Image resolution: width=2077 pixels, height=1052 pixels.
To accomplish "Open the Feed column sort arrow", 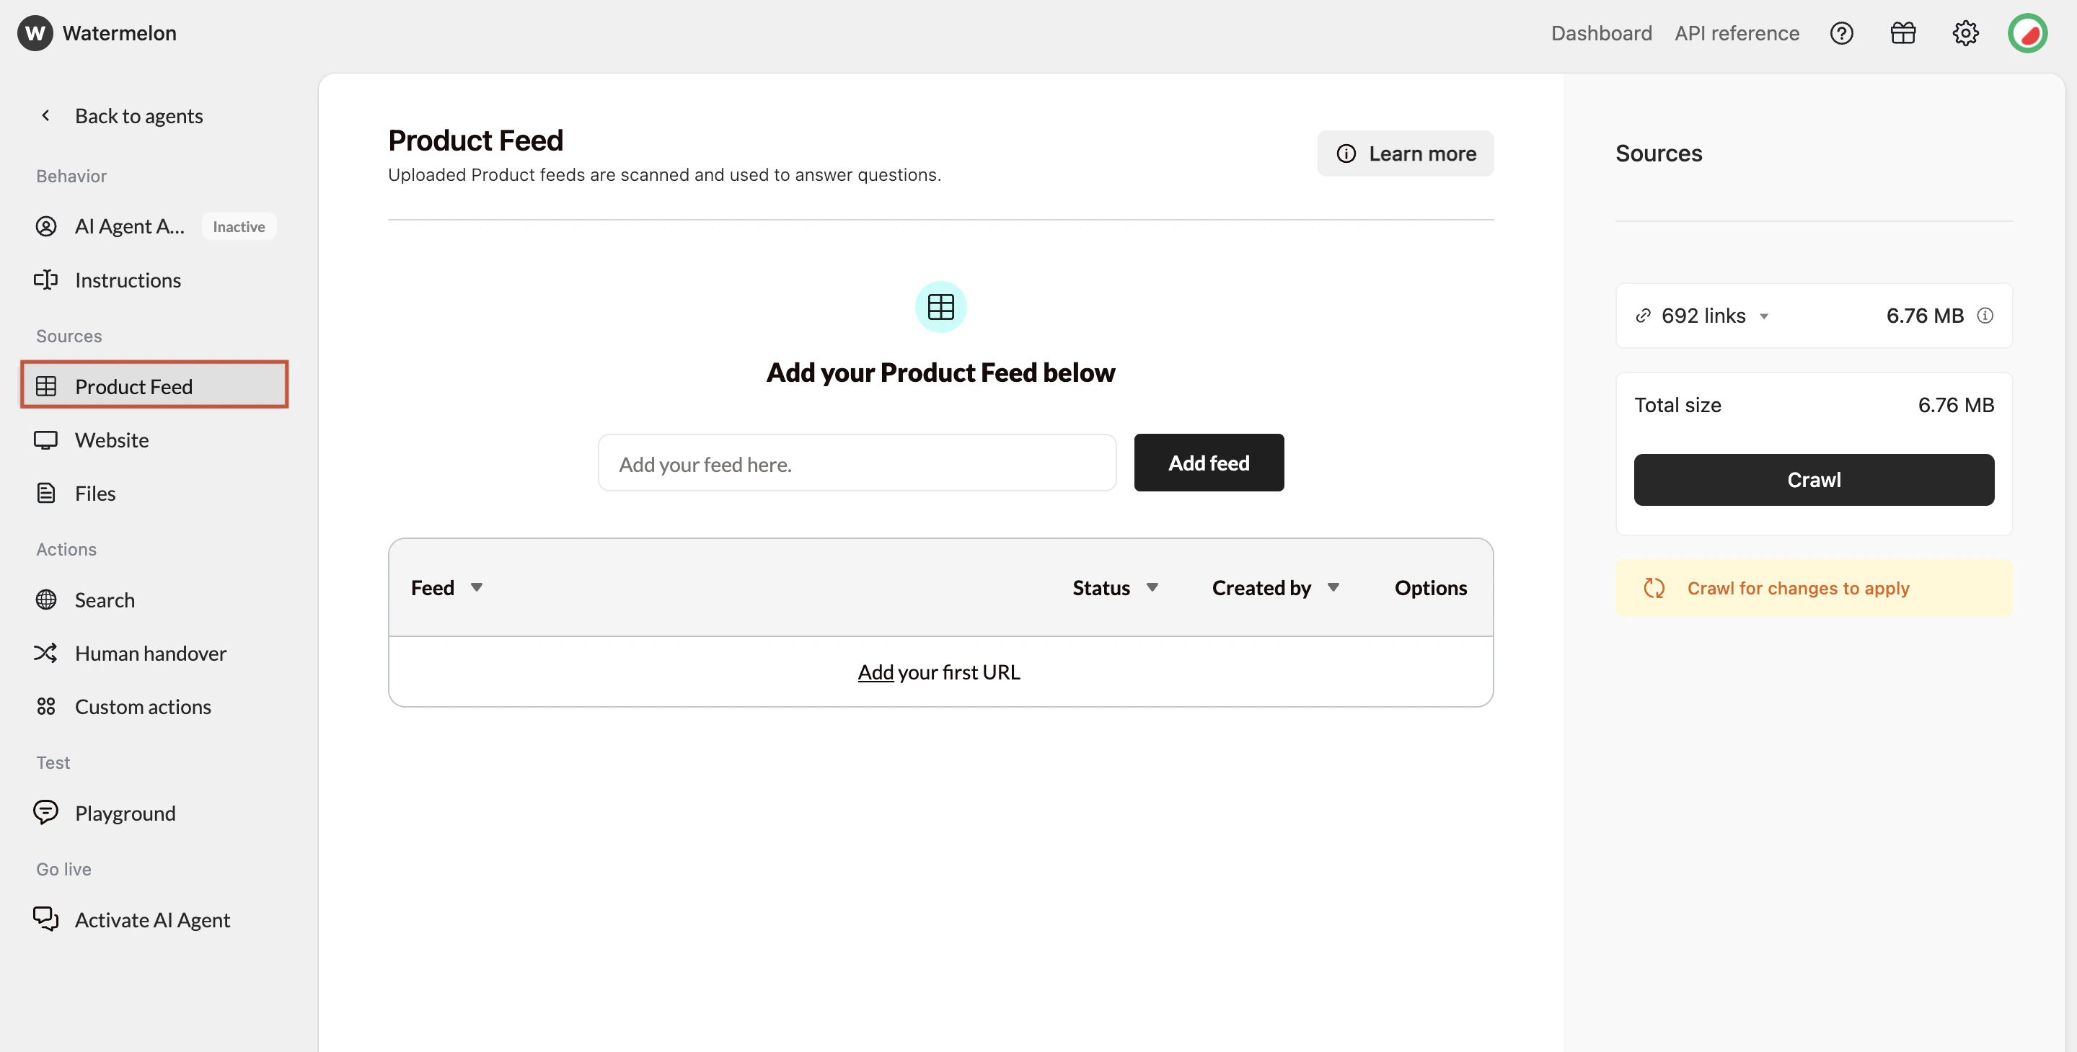I will click(x=477, y=587).
